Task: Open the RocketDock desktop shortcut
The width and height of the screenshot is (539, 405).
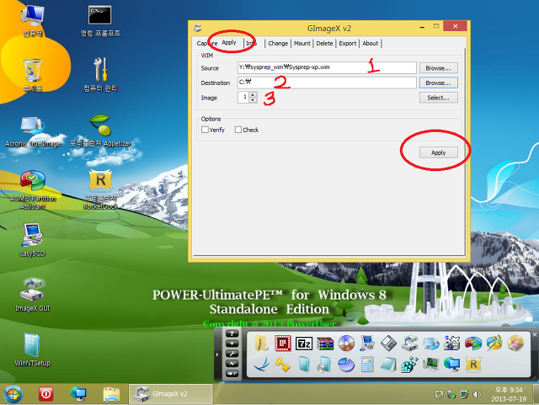Action: point(100,189)
